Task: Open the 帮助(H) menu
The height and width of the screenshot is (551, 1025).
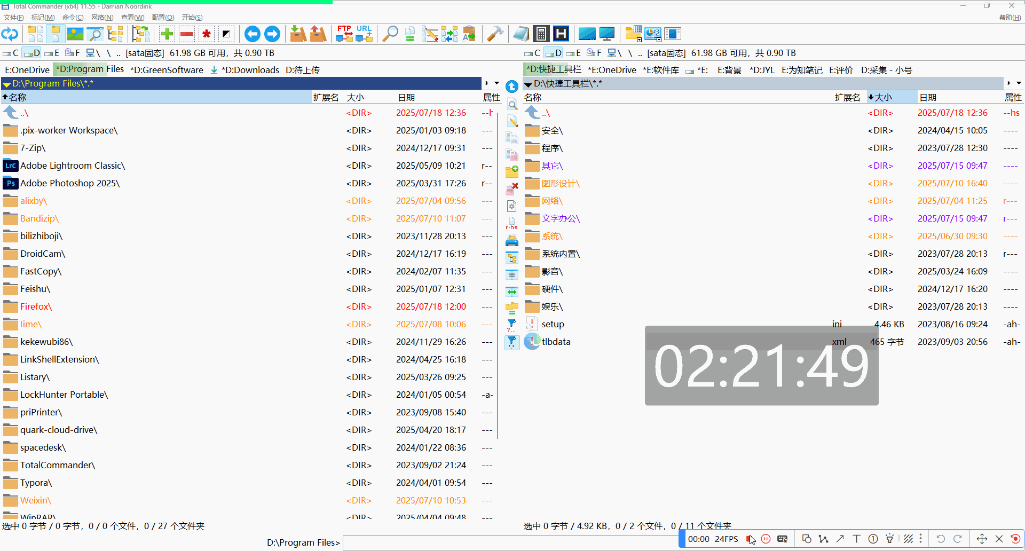Action: (x=1010, y=18)
